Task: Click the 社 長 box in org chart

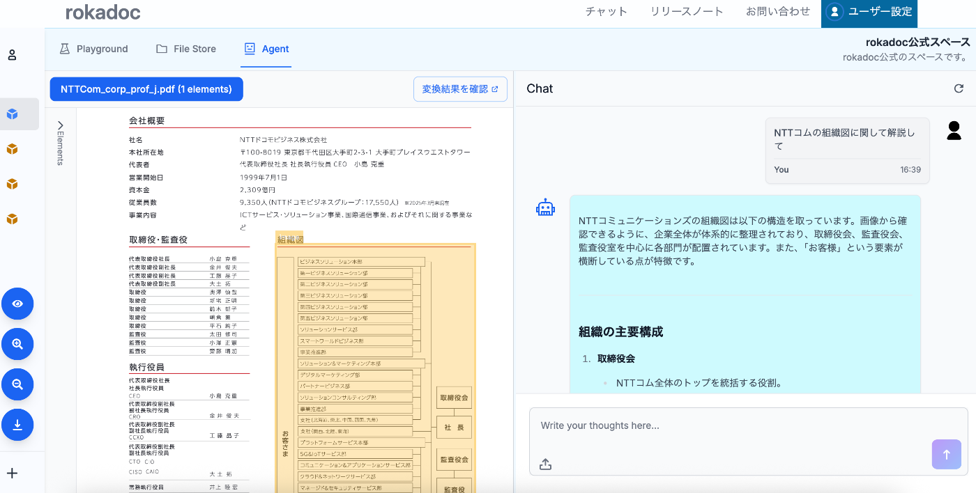Action: coord(454,427)
